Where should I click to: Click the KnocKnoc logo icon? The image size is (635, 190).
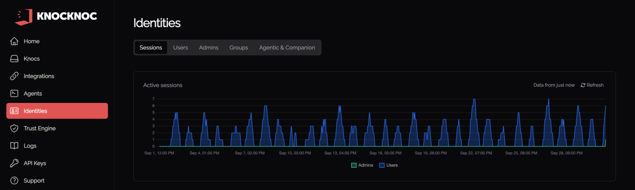tap(23, 17)
